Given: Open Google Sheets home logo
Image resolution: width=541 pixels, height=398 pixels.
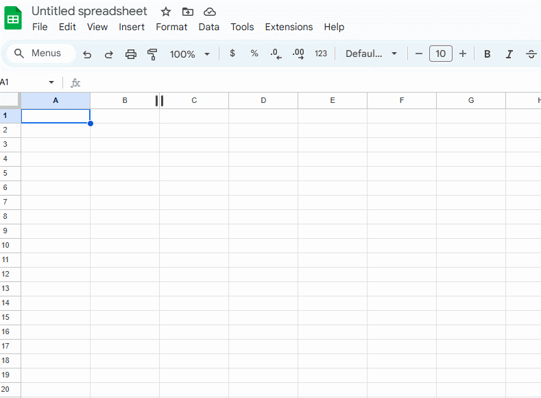Looking at the screenshot, I should point(14,19).
